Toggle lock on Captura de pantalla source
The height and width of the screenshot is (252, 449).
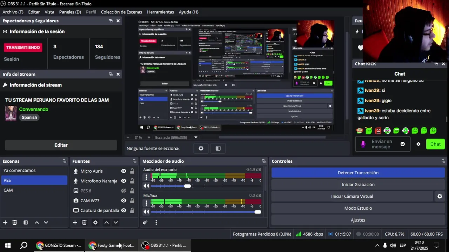pos(132,210)
